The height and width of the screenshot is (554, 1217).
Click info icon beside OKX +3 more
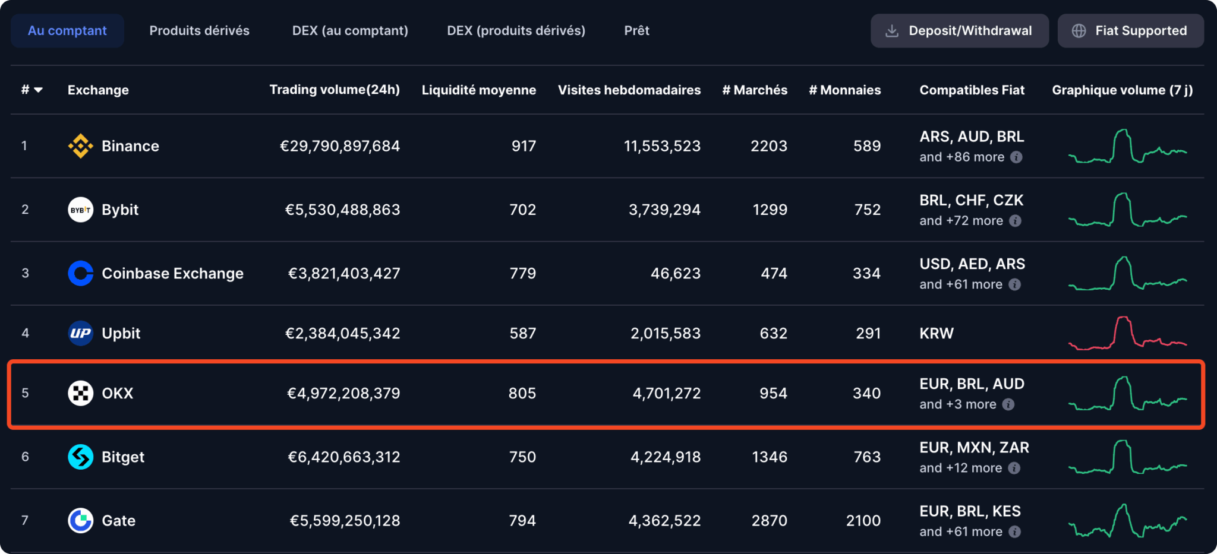[1008, 404]
